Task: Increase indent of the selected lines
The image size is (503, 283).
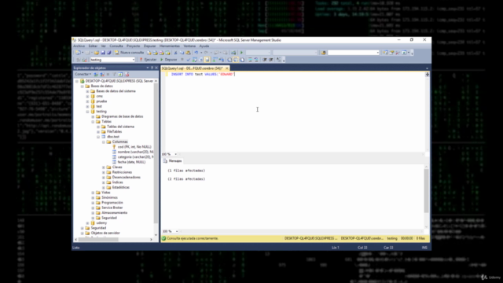Action: click(x=270, y=60)
